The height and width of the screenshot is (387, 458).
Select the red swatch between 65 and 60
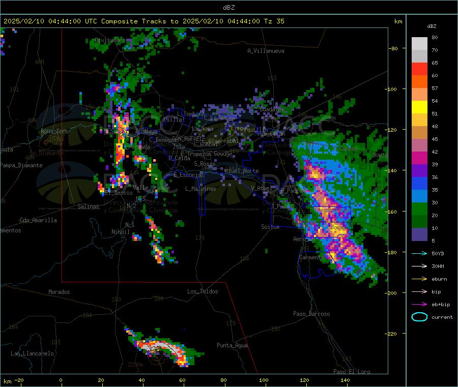pyautogui.click(x=419, y=69)
